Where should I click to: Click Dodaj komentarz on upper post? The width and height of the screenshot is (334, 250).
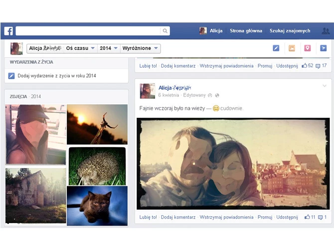(x=178, y=66)
